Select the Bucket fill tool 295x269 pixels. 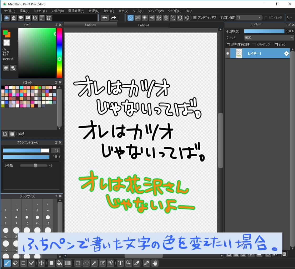click(x=59, y=263)
